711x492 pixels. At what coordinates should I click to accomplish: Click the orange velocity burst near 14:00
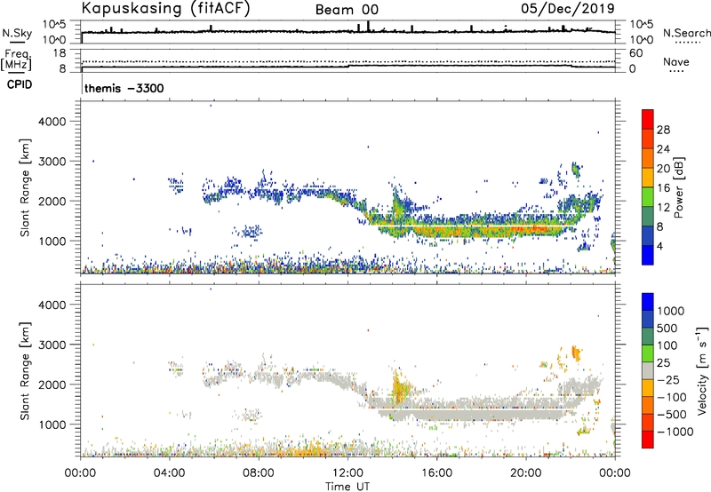tap(399, 389)
